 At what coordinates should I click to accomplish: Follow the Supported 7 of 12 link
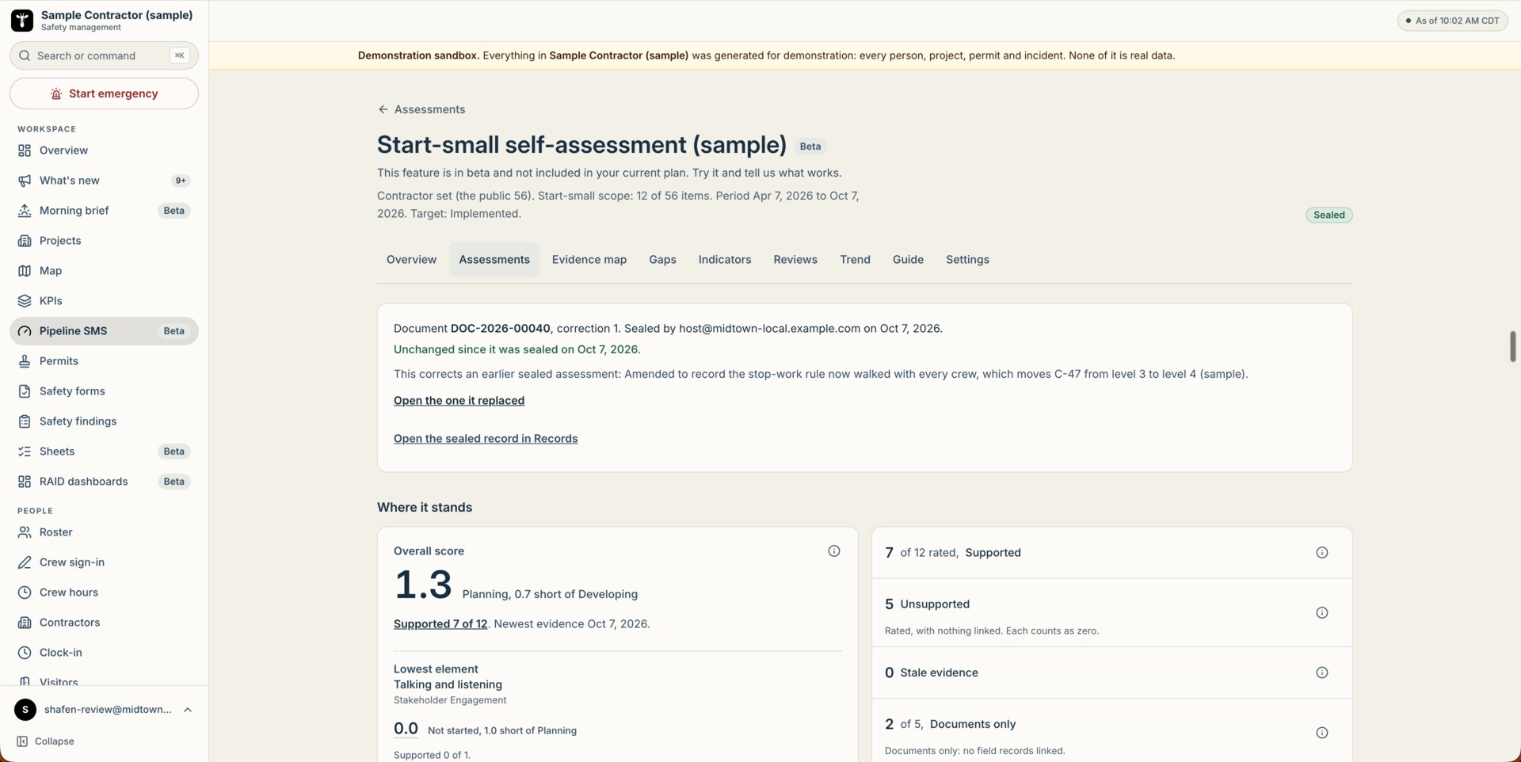click(x=440, y=624)
